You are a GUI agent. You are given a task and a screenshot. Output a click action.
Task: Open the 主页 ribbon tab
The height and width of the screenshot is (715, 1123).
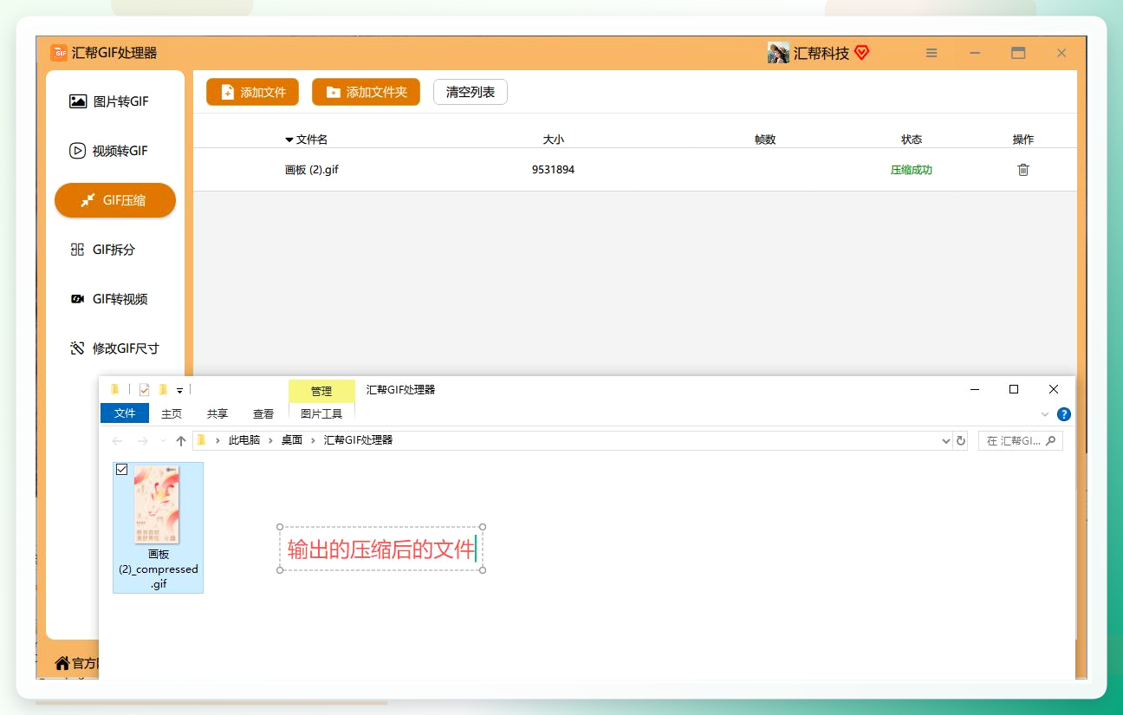[x=172, y=413]
